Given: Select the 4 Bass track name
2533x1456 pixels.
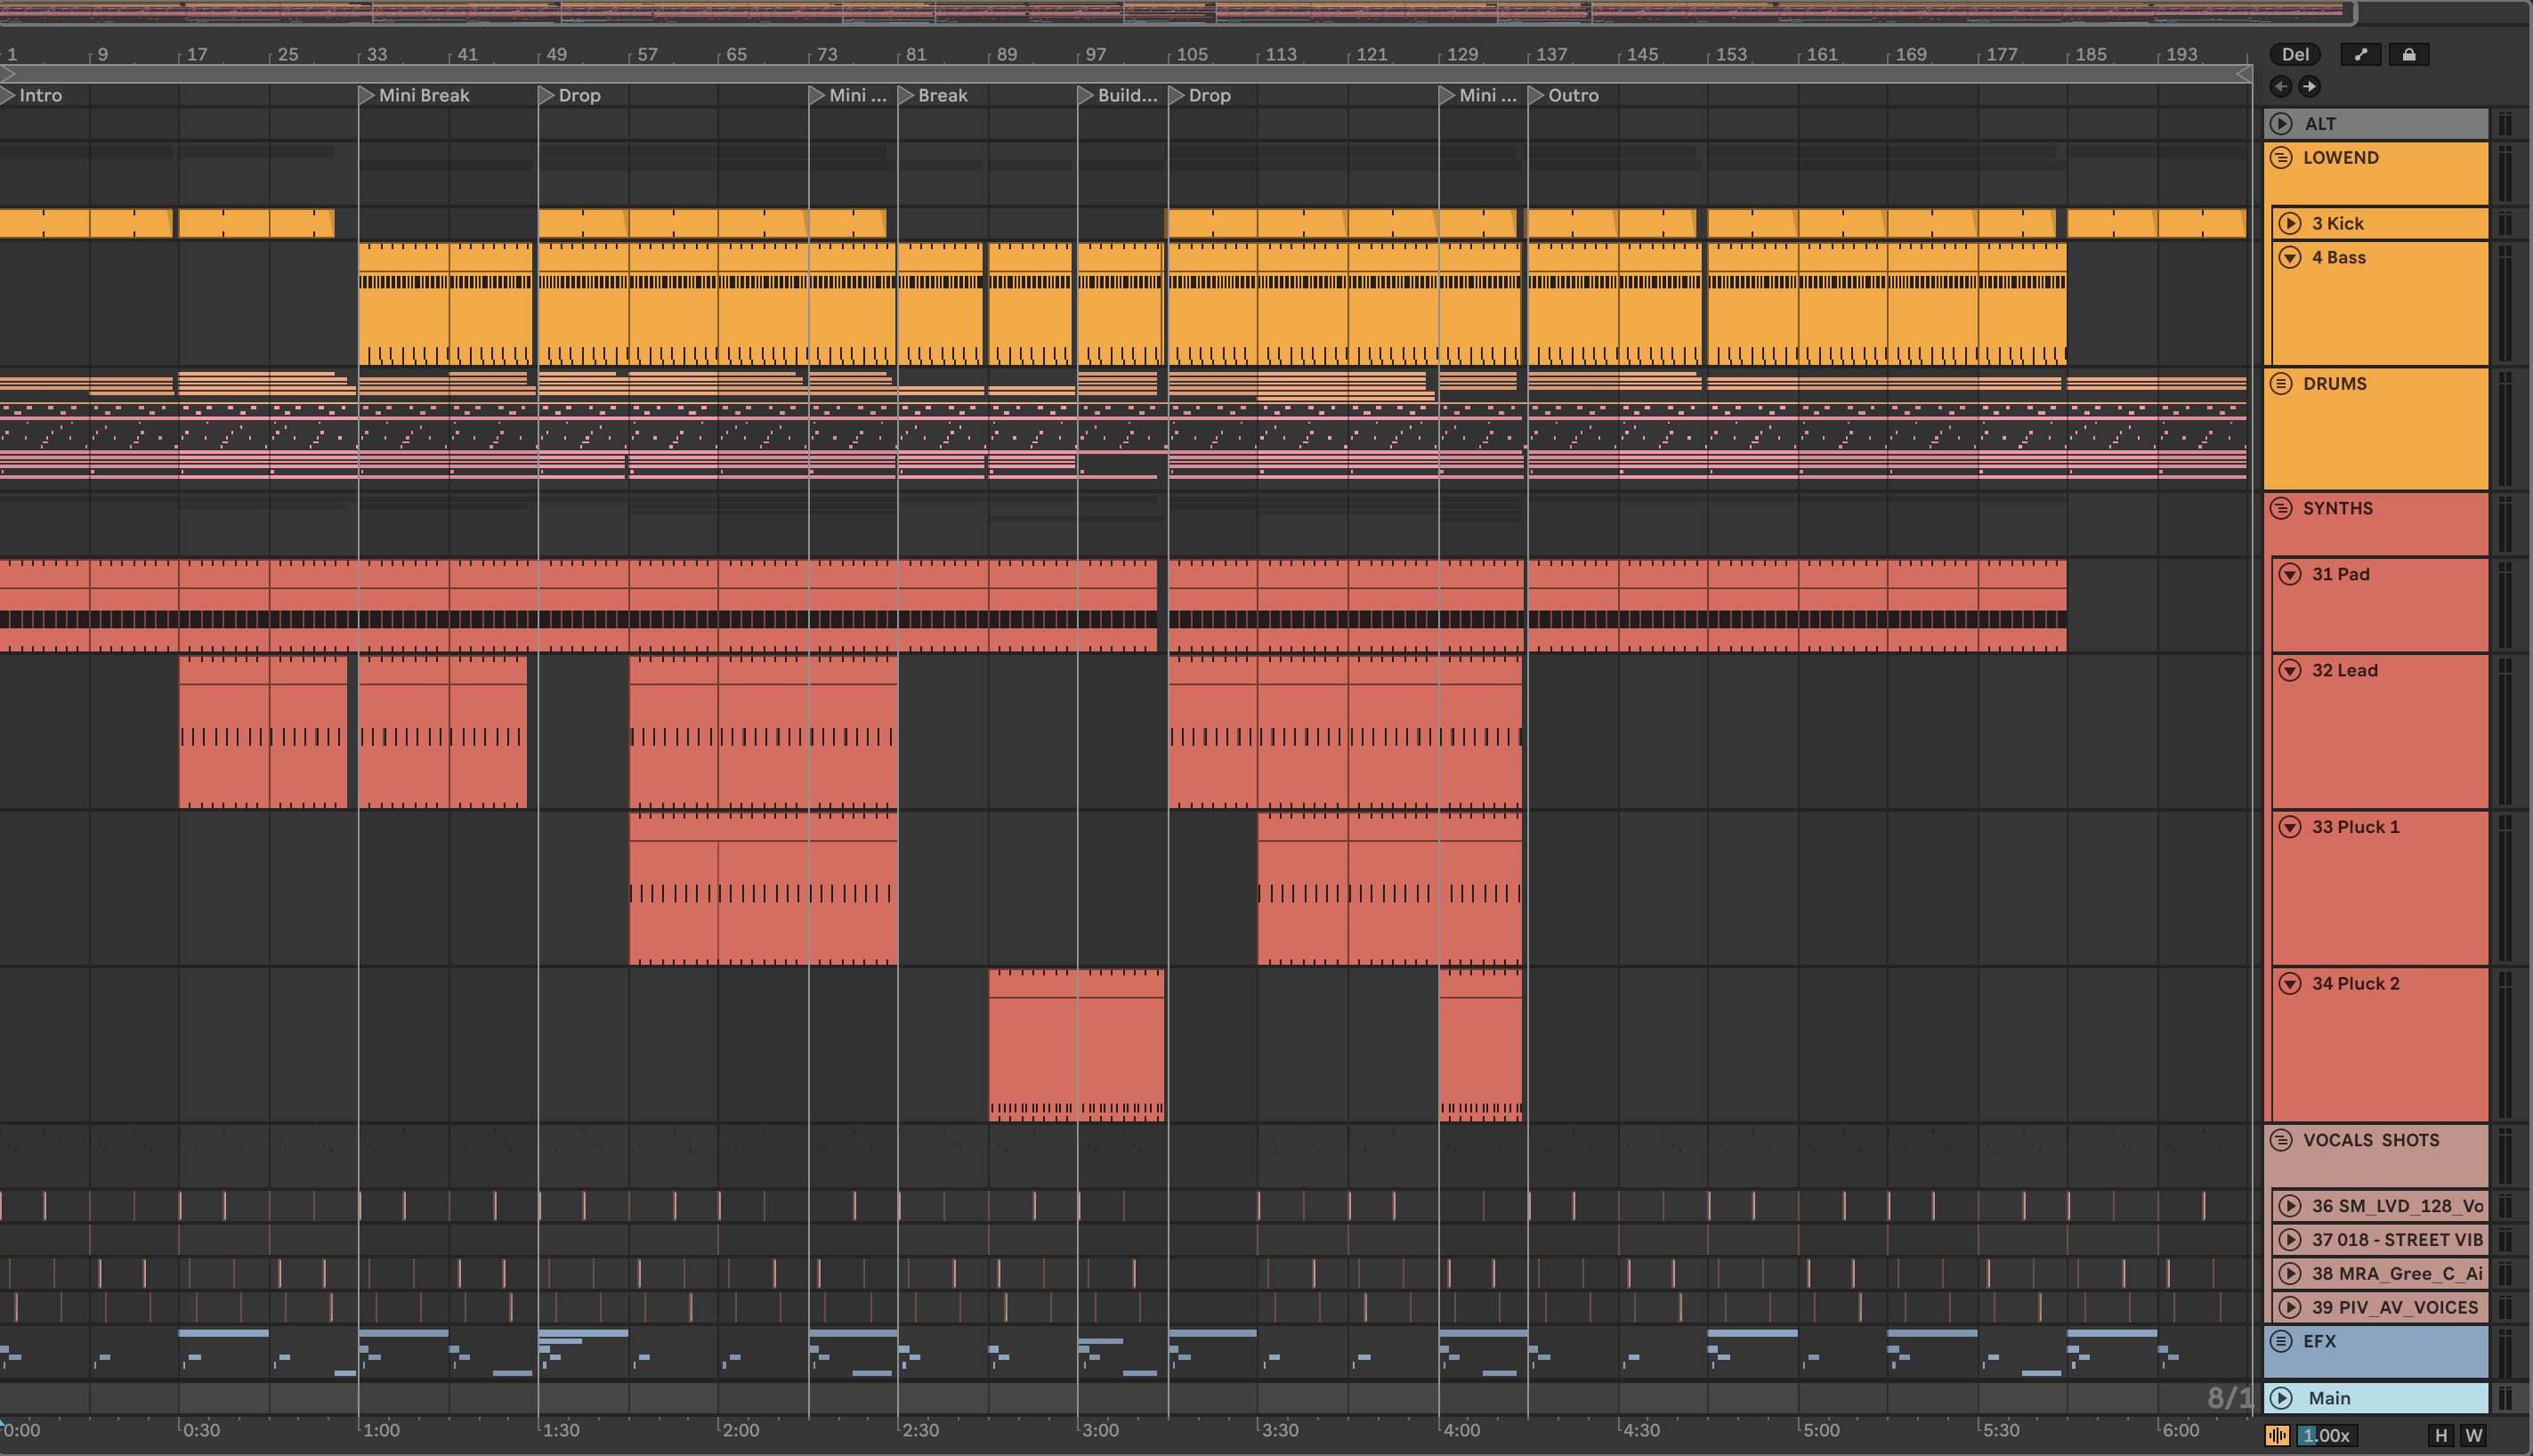Looking at the screenshot, I should 2338,258.
